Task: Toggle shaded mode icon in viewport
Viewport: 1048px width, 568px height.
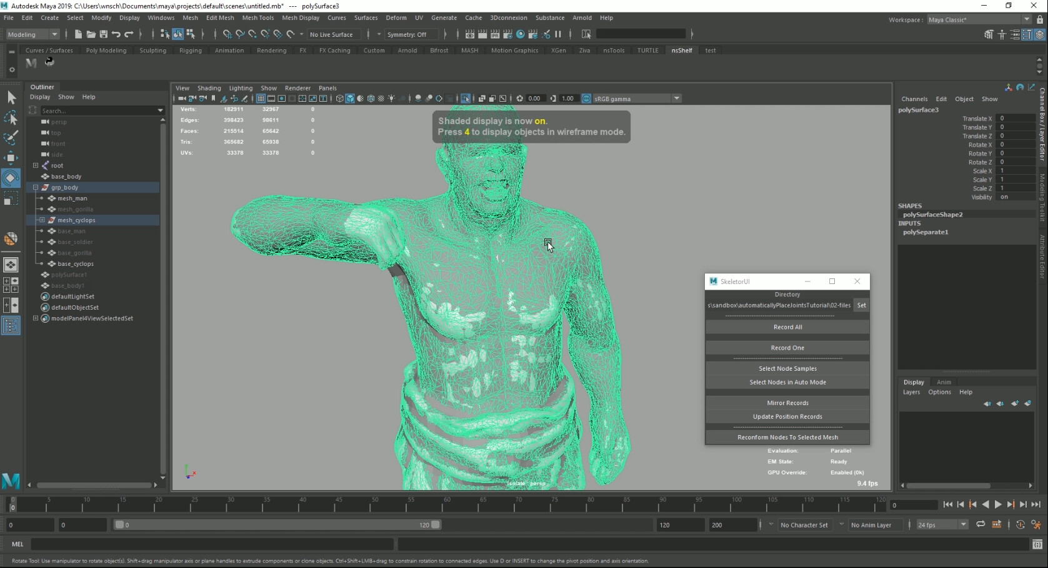Action: 350,98
